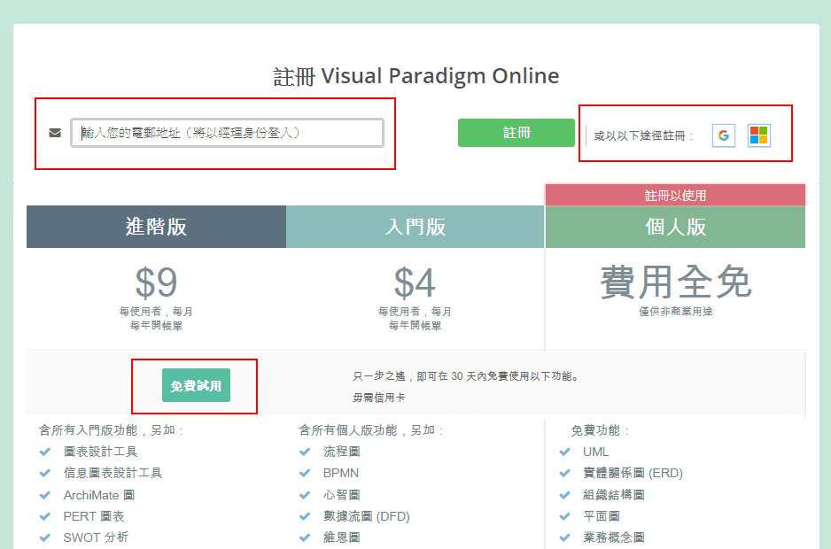
Task: Click the BPMN feature text
Action: tap(341, 473)
